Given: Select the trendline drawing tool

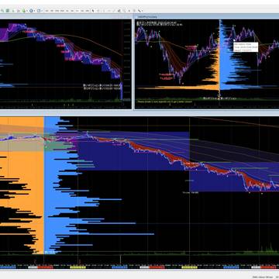Looking at the screenshot, I should tap(114, 11).
